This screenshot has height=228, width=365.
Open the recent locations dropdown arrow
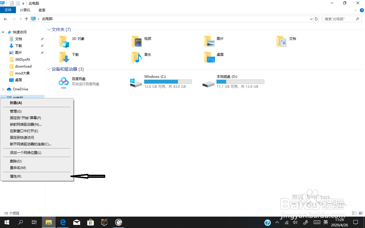tap(21, 19)
